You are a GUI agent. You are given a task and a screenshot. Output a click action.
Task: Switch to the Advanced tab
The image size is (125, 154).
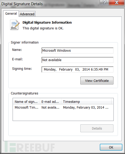[x=27, y=14]
